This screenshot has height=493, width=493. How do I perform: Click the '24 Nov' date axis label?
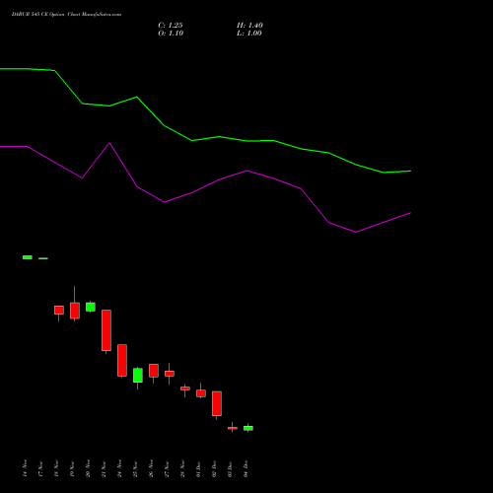[119, 468]
